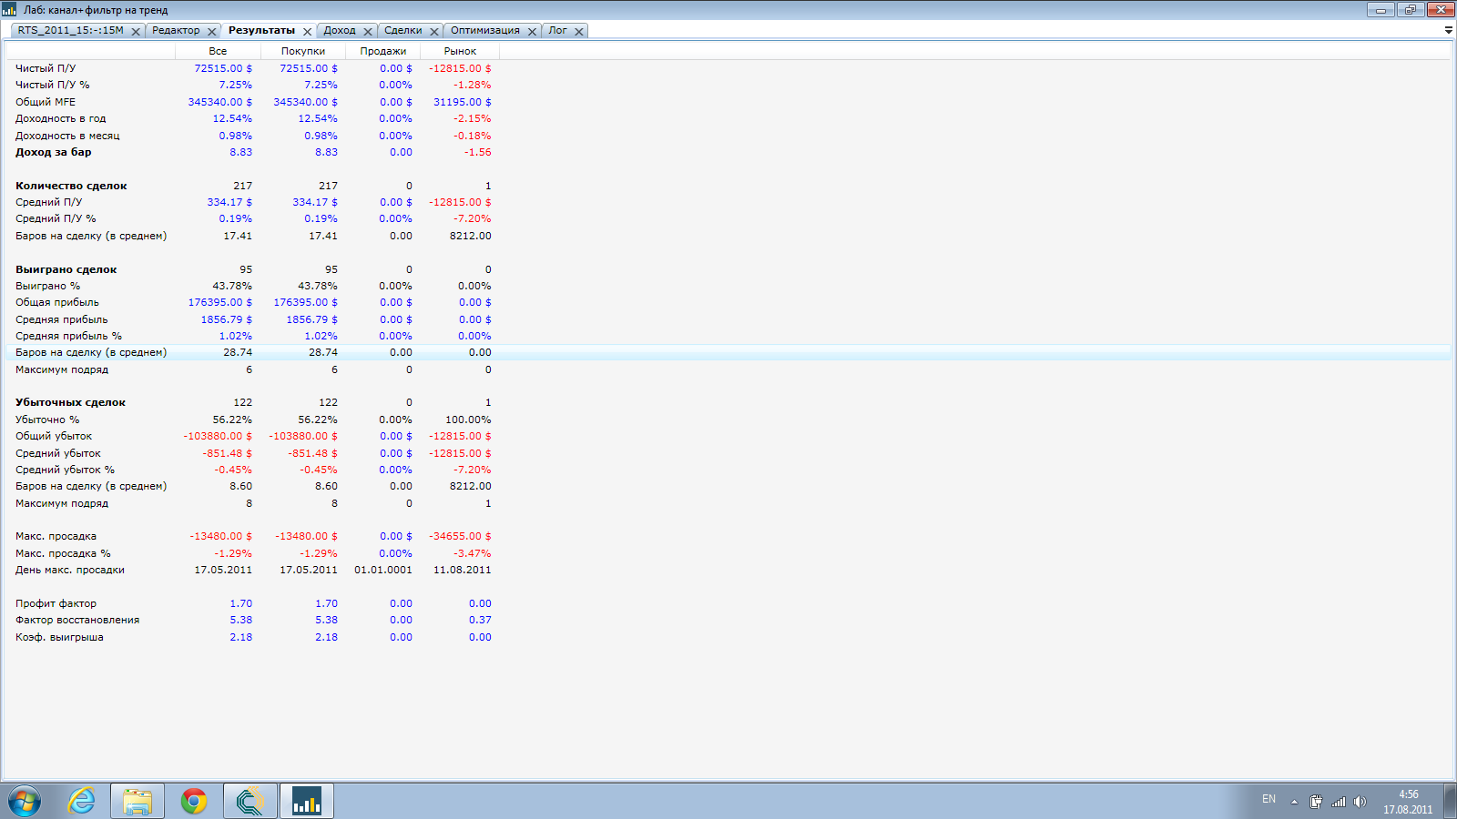Show hidden system tray icons

tap(1294, 802)
